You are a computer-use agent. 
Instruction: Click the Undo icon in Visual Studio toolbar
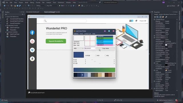(x=29, y=6)
